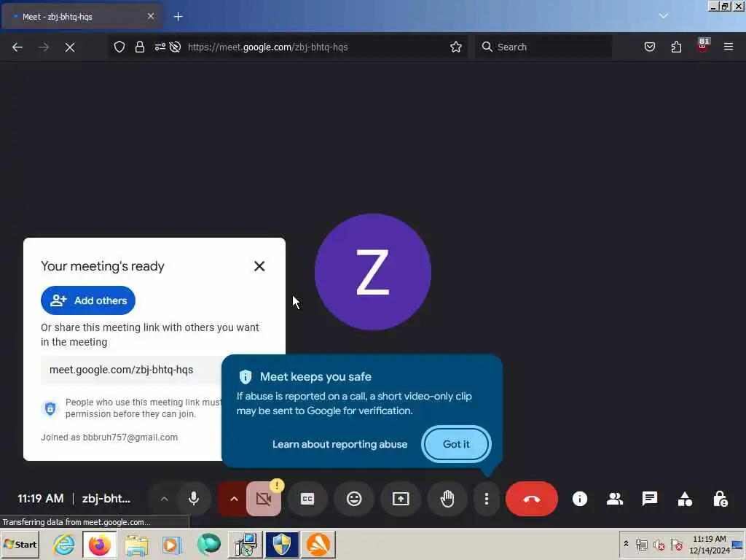The width and height of the screenshot is (746, 560).
Task: Open Windows Explorer folder in taskbar
Action: pyautogui.click(x=136, y=544)
